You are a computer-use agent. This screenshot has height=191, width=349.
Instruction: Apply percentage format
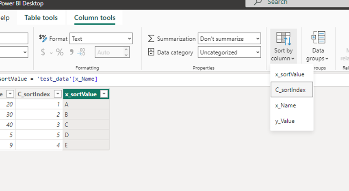tap(60, 52)
